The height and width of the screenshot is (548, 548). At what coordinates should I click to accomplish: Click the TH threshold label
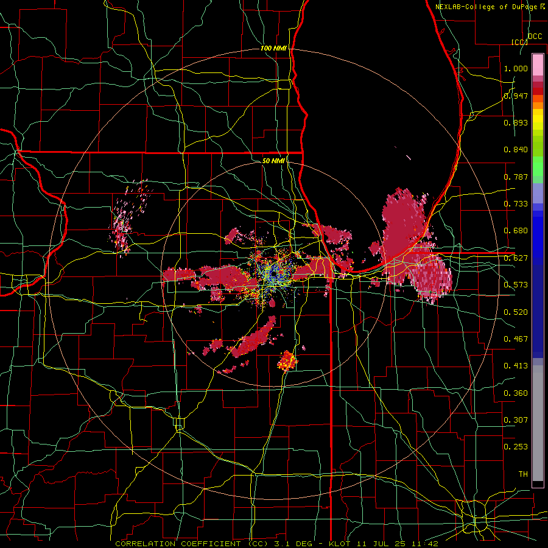[523, 474]
